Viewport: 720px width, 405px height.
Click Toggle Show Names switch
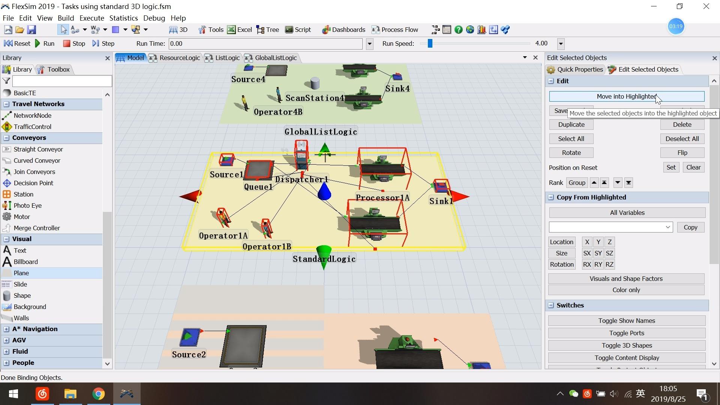point(627,321)
